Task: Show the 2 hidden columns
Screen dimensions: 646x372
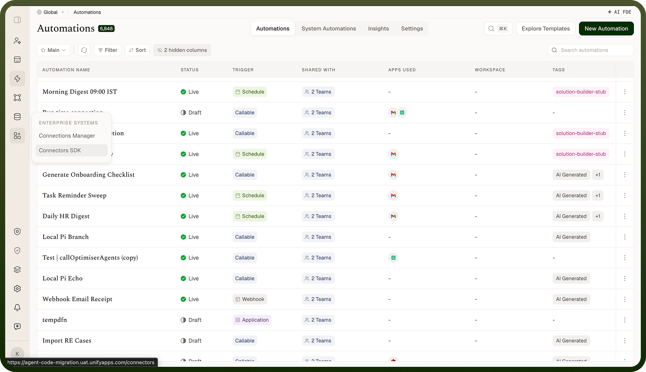Action: 182,50
